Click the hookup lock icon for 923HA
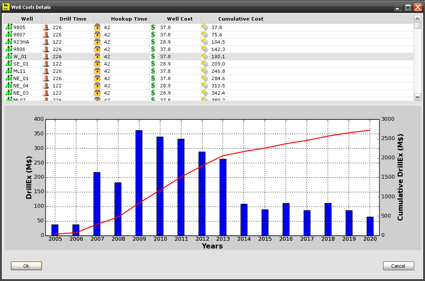Image resolution: width=425 pixels, height=281 pixels. [x=97, y=42]
